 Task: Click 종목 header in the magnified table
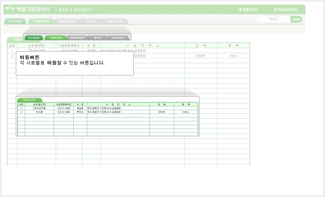point(186,105)
